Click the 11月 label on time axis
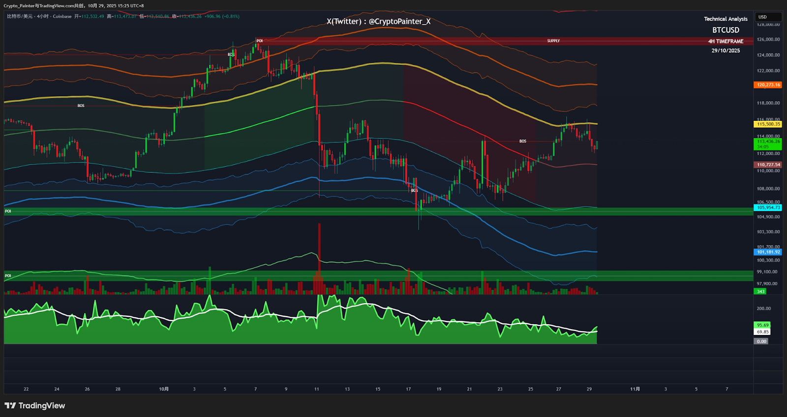The width and height of the screenshot is (787, 417). [635, 389]
